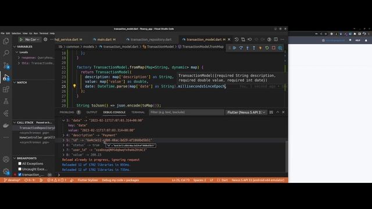The image size is (372, 209).
Task: Close the transaction_model.dart tab
Action: [x=229, y=39]
